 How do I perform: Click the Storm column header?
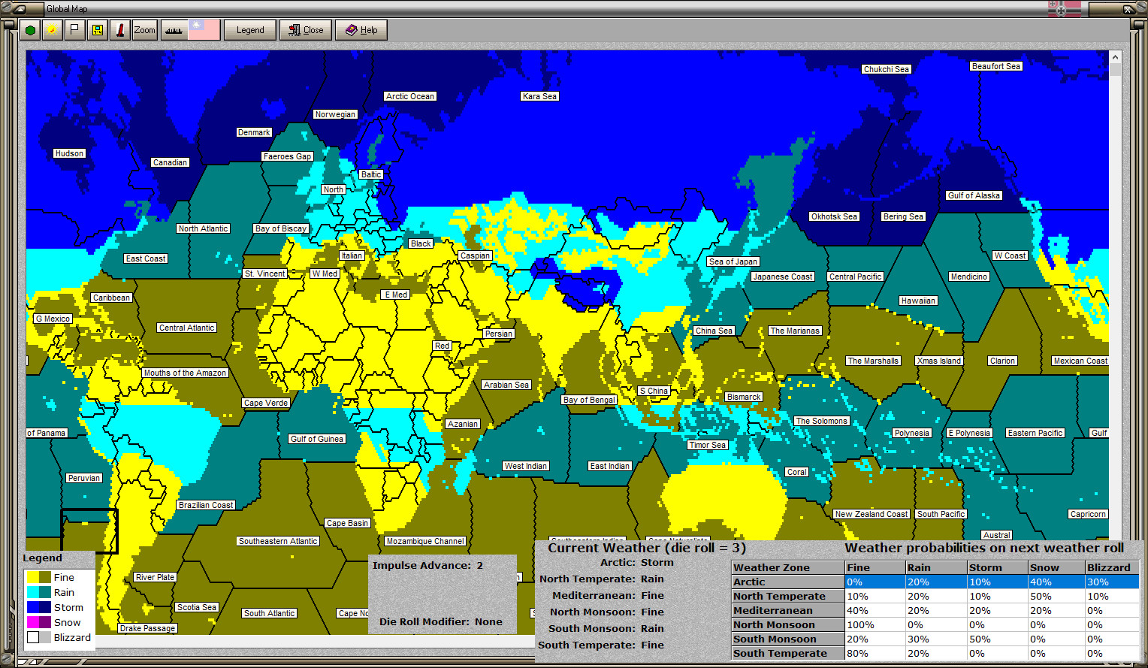tap(996, 568)
